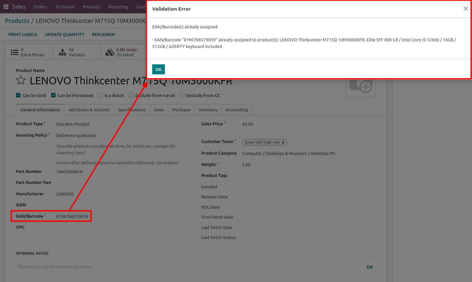Open the Specifications tab

[132, 110]
